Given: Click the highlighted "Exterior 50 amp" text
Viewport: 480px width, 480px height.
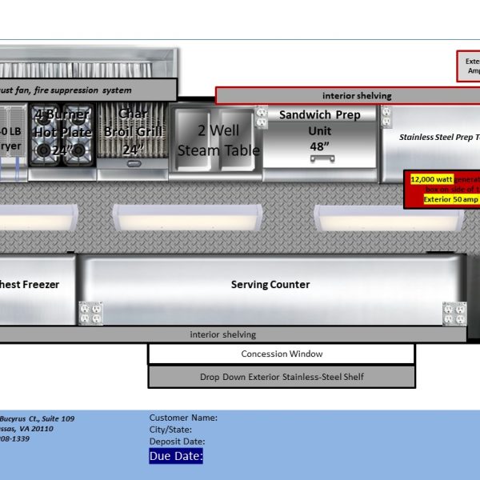Looking at the screenshot, I should (x=451, y=199).
